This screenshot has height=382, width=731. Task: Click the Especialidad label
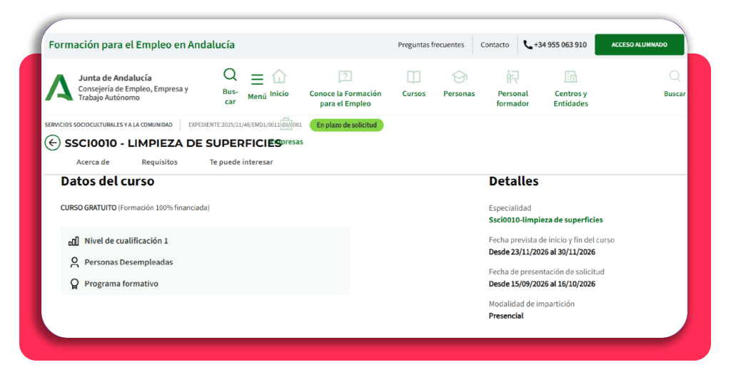tap(510, 208)
